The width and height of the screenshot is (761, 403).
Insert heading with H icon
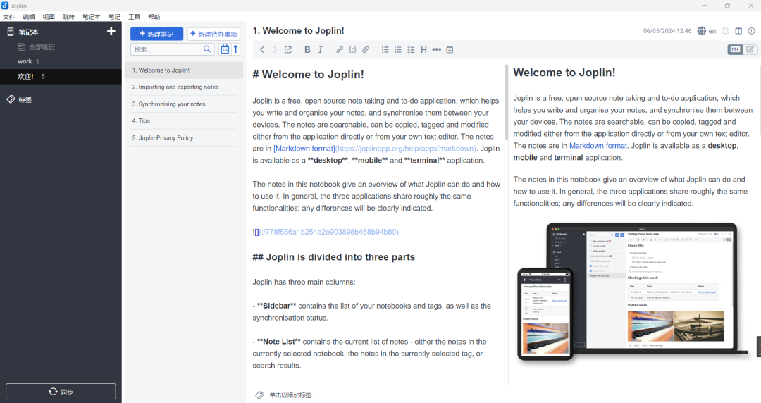point(423,49)
